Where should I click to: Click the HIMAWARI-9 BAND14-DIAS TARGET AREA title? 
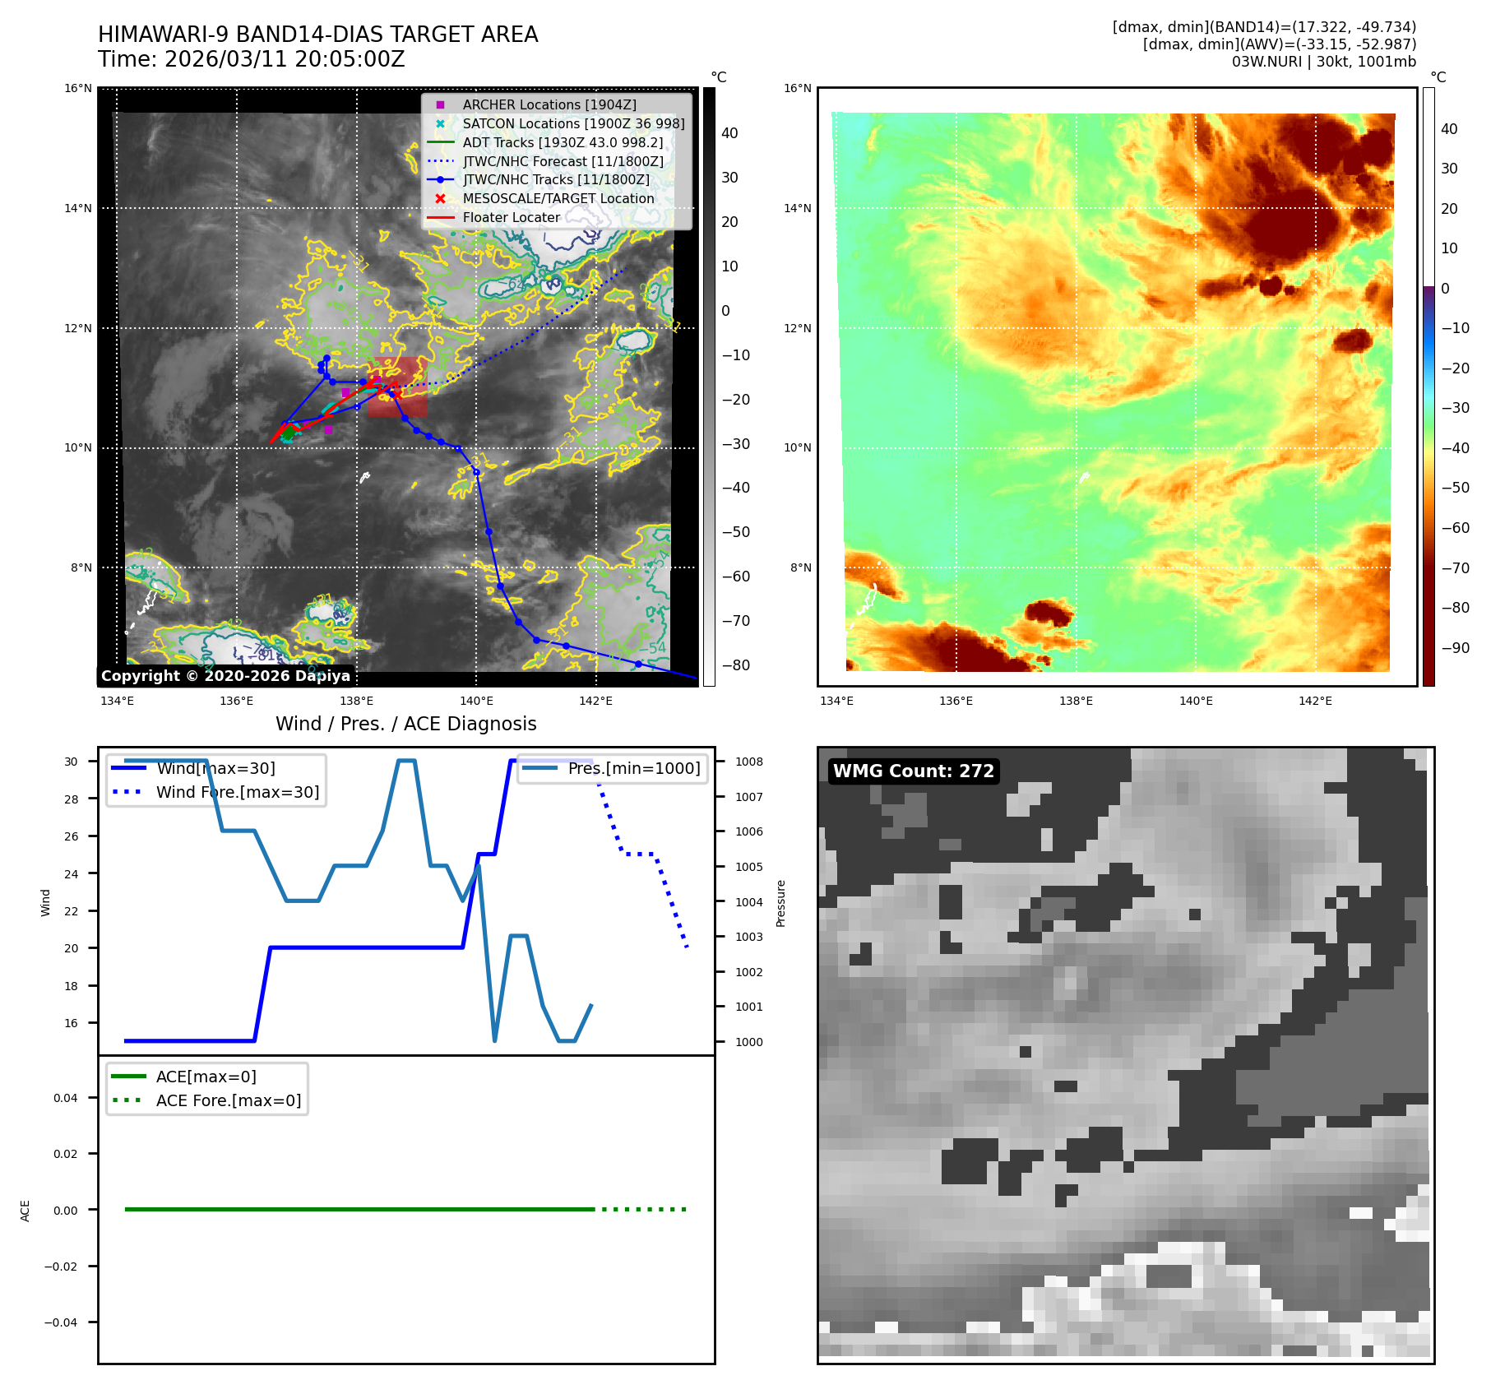[317, 35]
